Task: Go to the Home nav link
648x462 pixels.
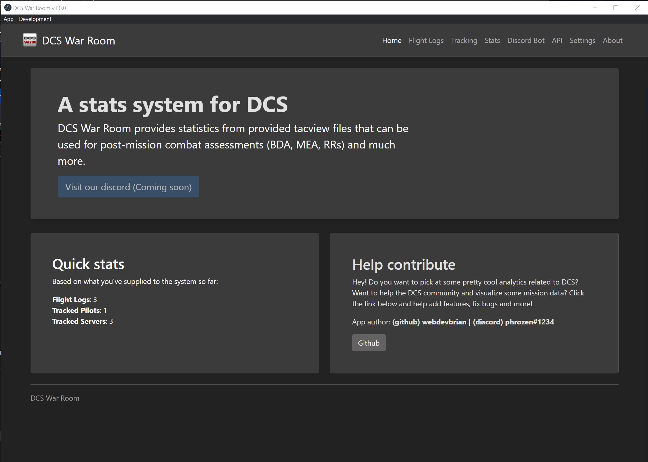Action: pyautogui.click(x=392, y=41)
